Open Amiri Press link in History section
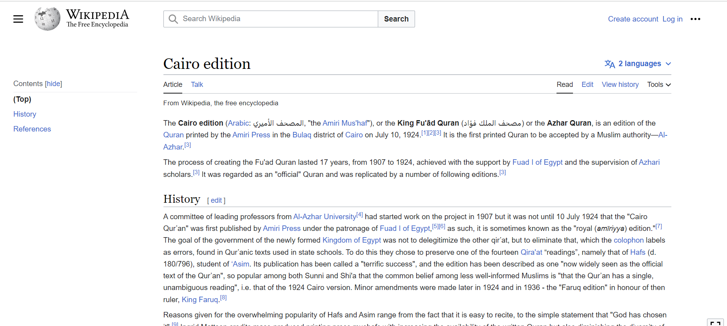This screenshot has width=727, height=326. (282, 229)
